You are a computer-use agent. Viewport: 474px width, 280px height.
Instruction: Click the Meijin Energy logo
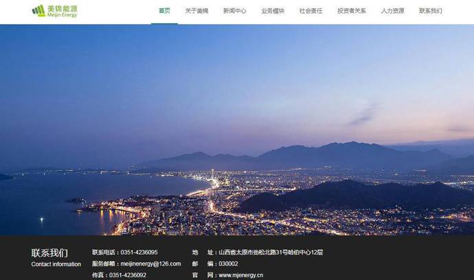(54, 11)
